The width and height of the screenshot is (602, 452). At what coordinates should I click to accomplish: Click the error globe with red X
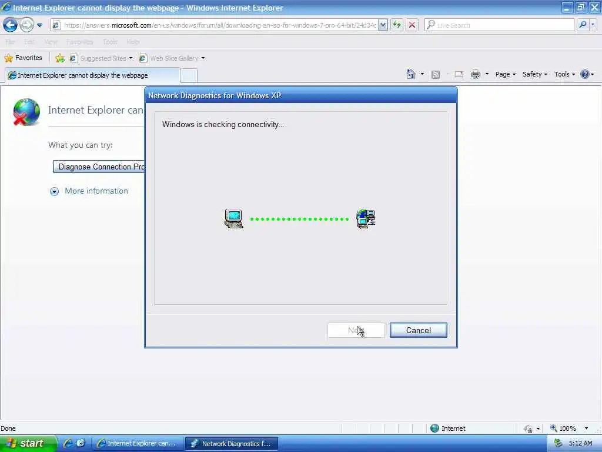coord(26,112)
